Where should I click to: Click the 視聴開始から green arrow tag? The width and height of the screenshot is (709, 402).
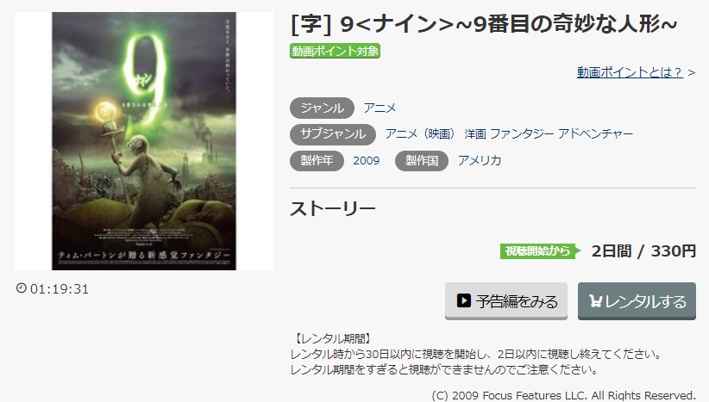[540, 250]
